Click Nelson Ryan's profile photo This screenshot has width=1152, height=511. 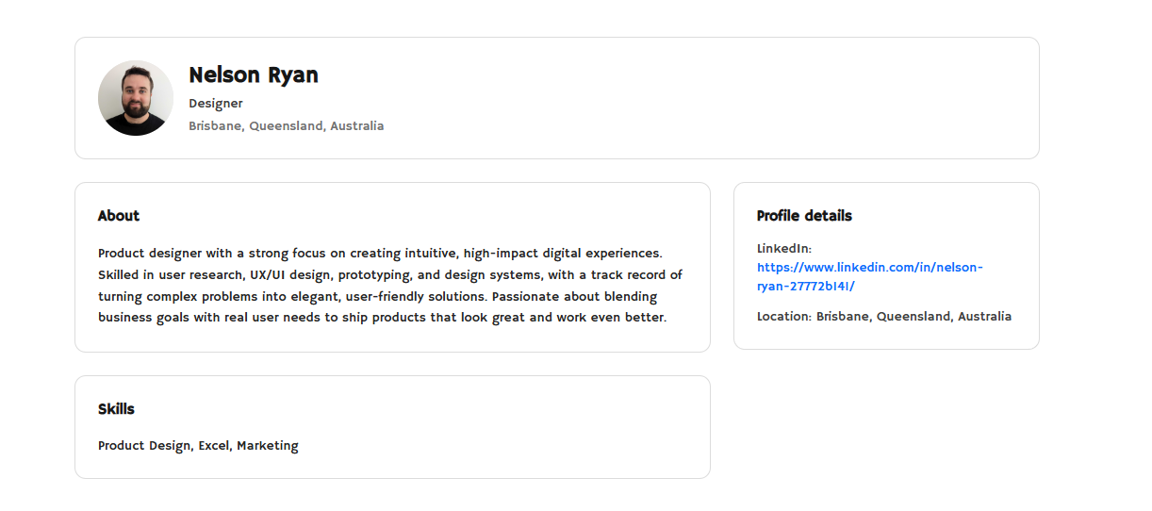coord(136,98)
